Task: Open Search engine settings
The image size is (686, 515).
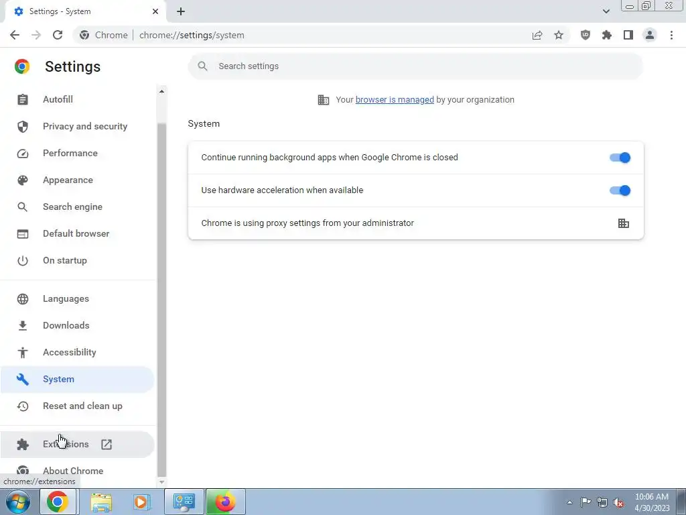Action: coord(78,207)
